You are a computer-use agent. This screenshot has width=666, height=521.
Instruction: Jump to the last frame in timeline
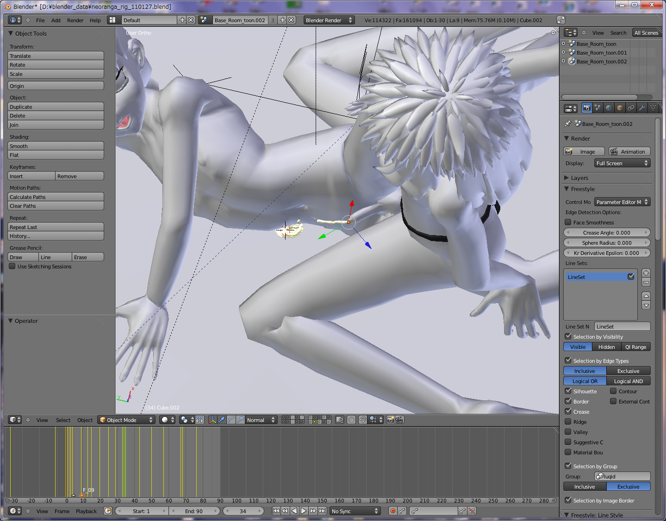tap(322, 511)
